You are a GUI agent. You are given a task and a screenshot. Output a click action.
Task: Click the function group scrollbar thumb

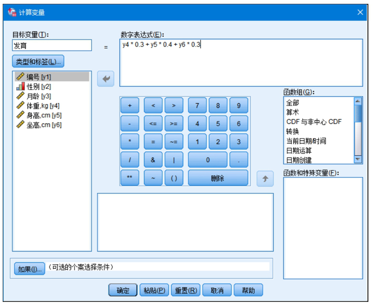(x=358, y=113)
